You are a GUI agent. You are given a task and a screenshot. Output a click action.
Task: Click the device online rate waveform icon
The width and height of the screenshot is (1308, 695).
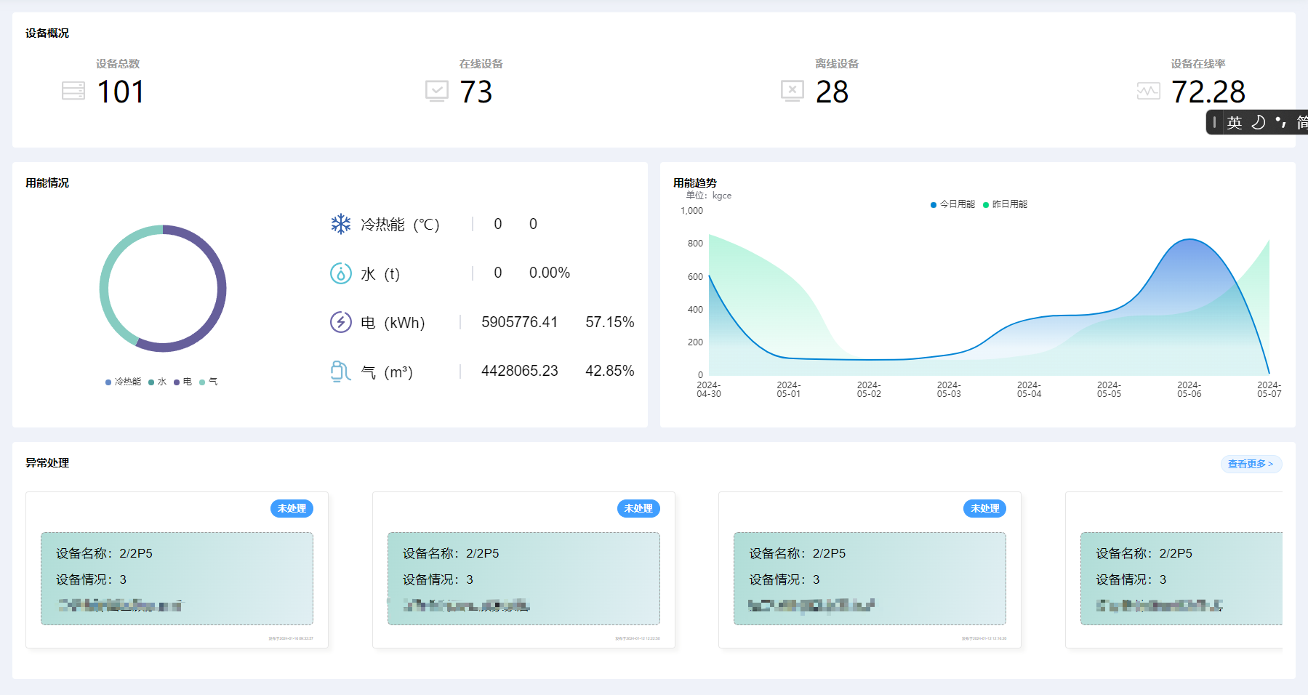(x=1149, y=91)
